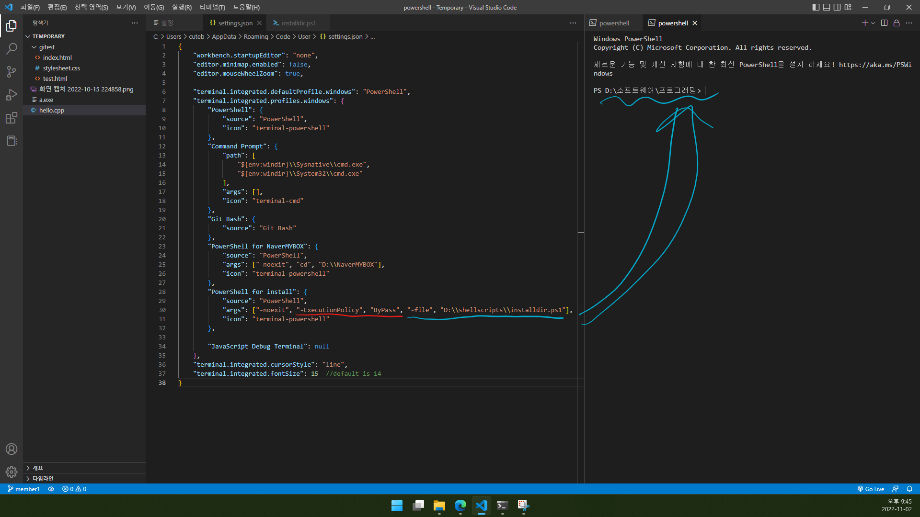
Task: Open the Accounts icon in activity bar
Action: pyautogui.click(x=11, y=449)
